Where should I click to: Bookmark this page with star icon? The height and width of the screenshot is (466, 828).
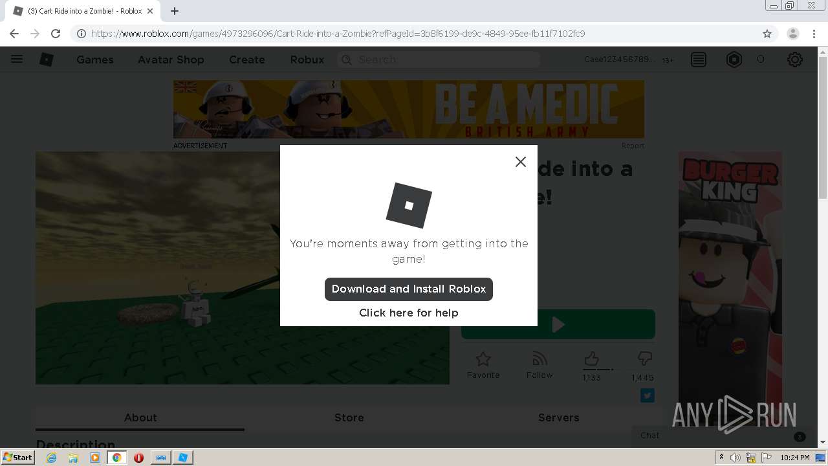pos(767,34)
